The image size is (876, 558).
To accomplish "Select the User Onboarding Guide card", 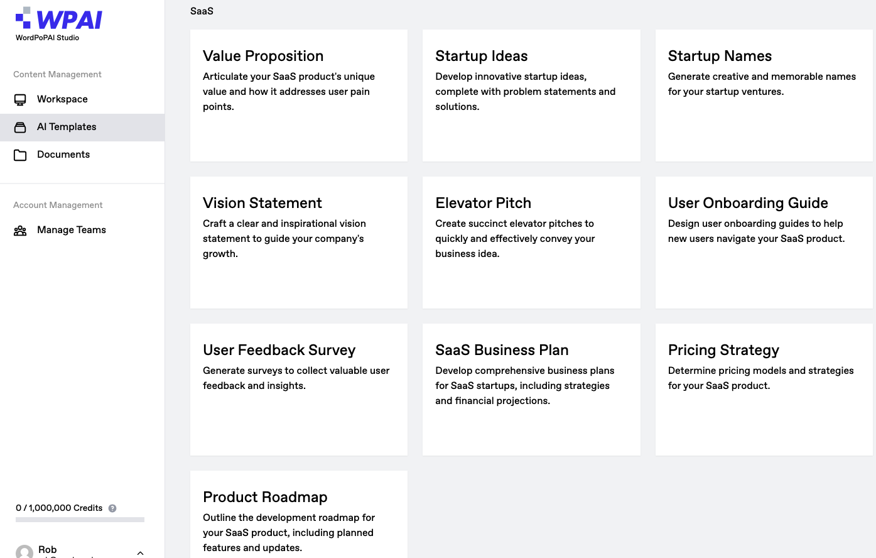I will [x=764, y=243].
